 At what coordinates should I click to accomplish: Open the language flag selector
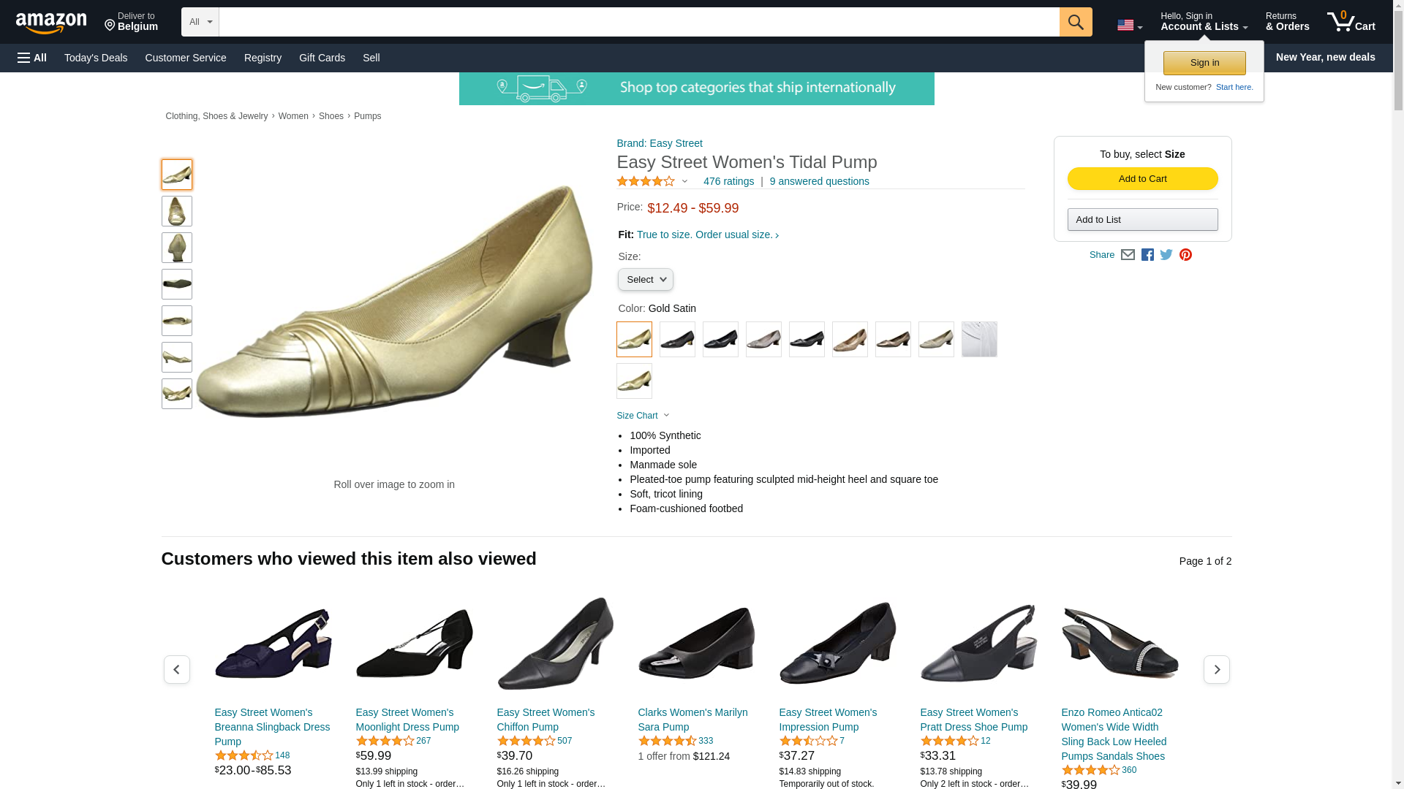coord(1129,26)
